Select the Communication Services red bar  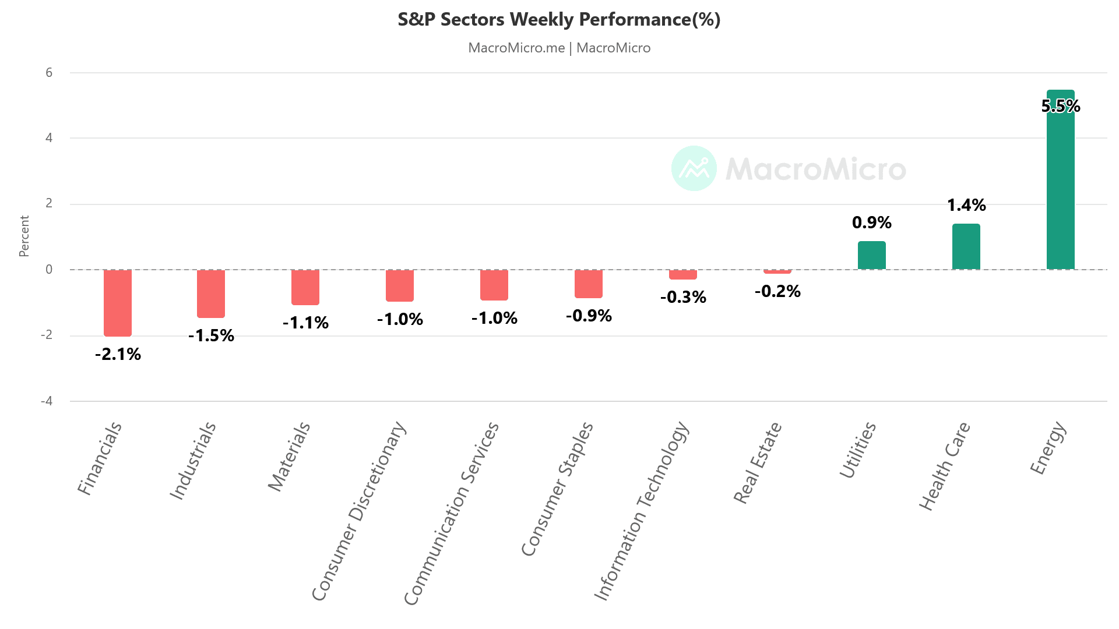point(494,285)
